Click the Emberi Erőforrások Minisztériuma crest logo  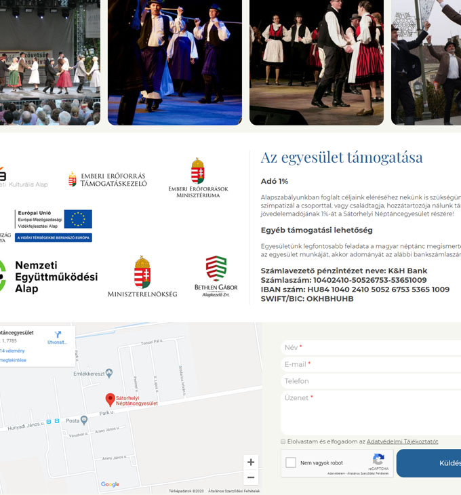pos(198,178)
